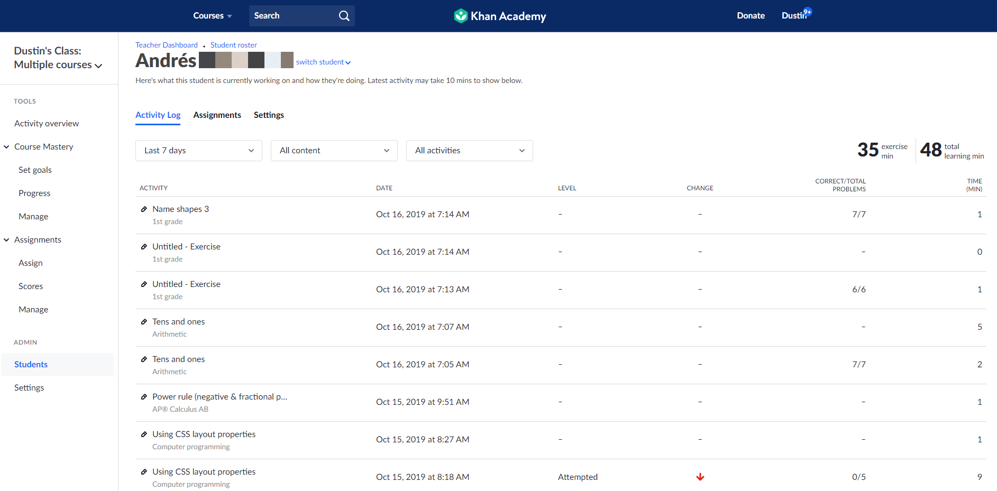Click icon next to Untitled - Exercise 7:13 AM
997x491 pixels.
[x=144, y=284]
